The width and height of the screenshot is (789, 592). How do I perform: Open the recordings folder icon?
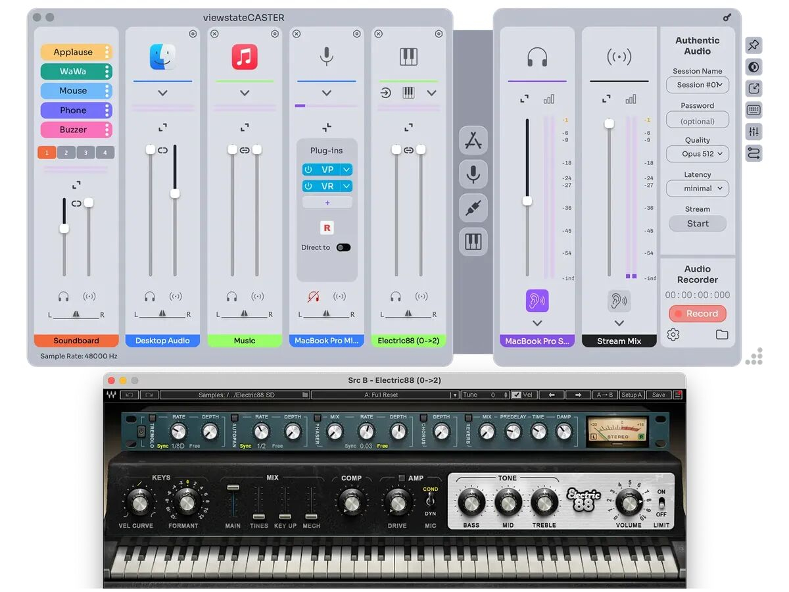pyautogui.click(x=722, y=335)
